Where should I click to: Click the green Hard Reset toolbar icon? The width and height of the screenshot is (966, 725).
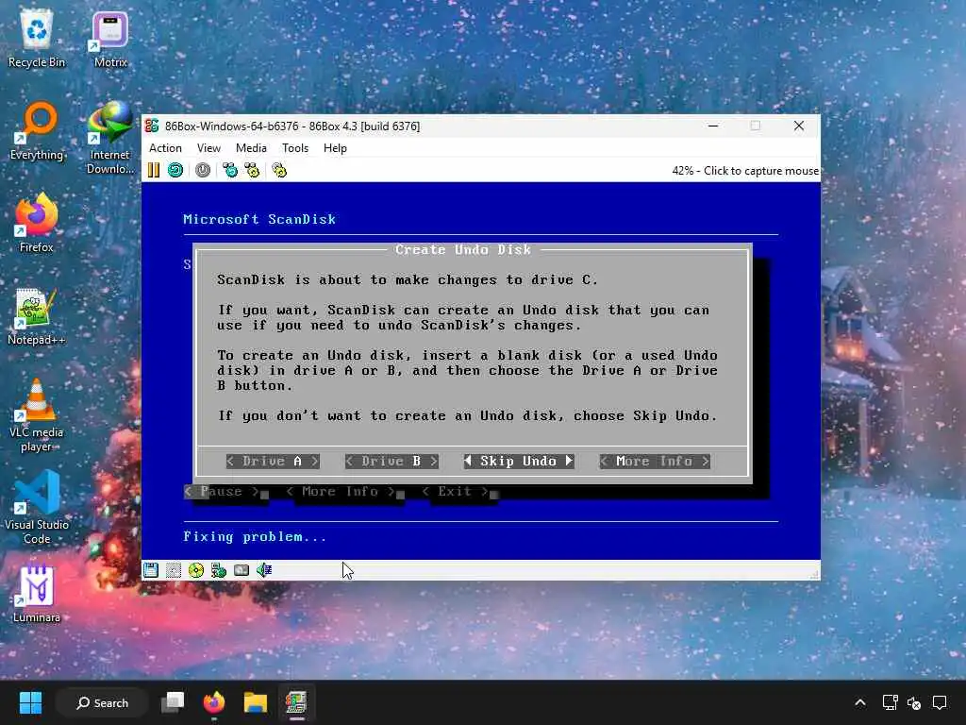(x=175, y=170)
